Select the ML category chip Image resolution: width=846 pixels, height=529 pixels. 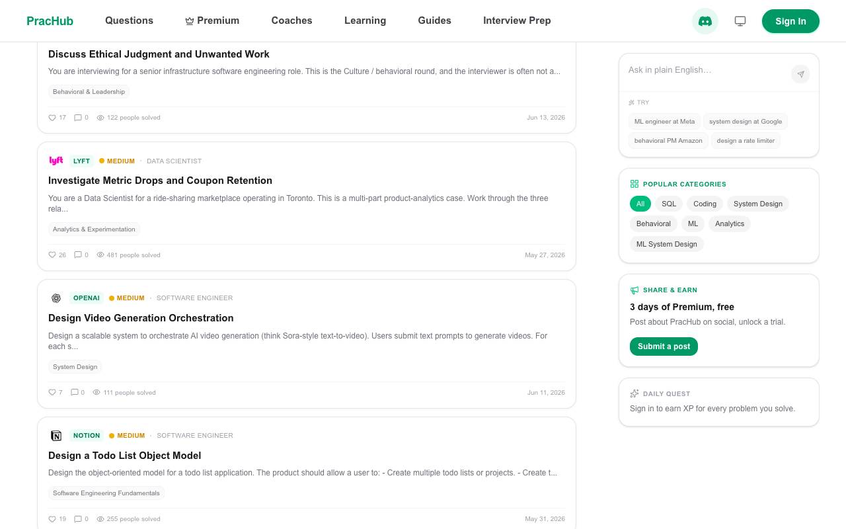(693, 224)
